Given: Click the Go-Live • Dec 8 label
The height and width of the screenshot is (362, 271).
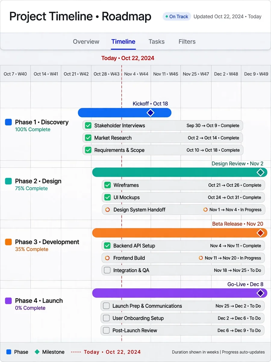Looking at the screenshot, I should point(245,284).
